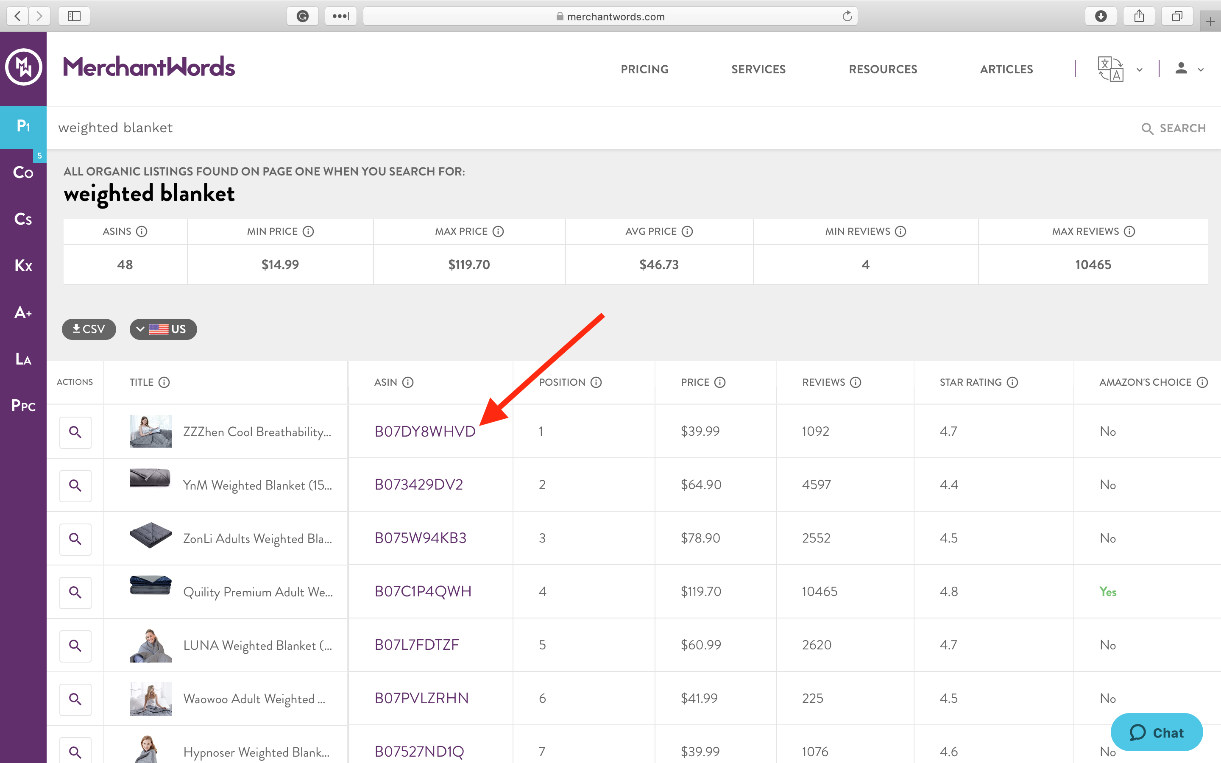Open the Cs Classic Search sidebar tool
The height and width of the screenshot is (763, 1221).
(x=23, y=219)
